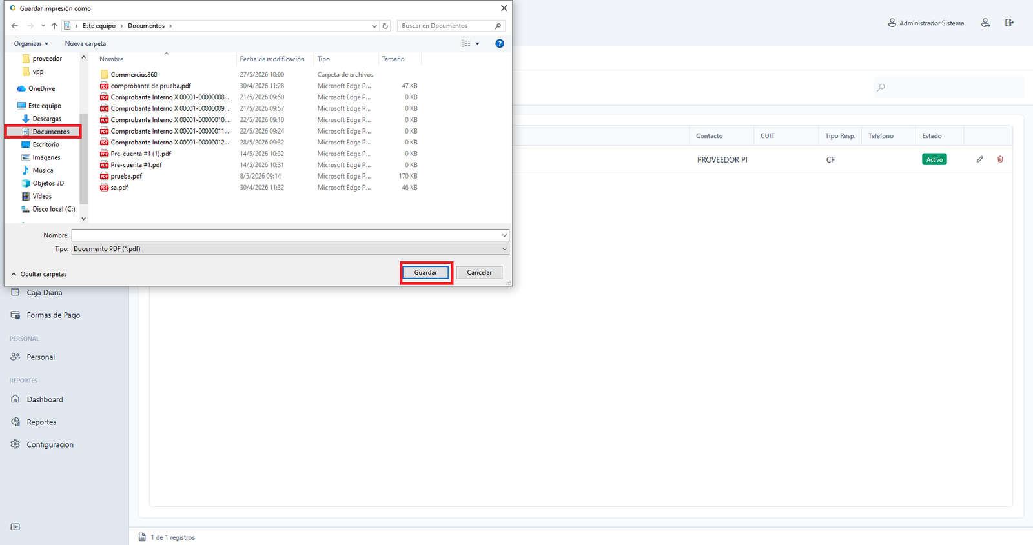Click the red trash delete icon
Image resolution: width=1033 pixels, height=545 pixels.
click(1000, 159)
